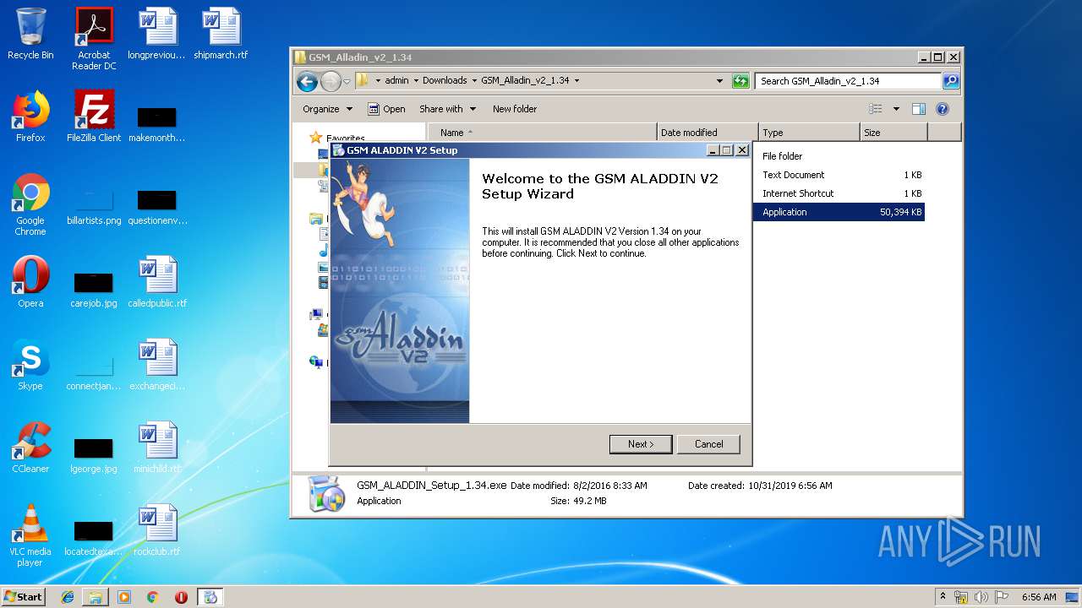Viewport: 1082px width, 608px height.
Task: Select the File folder row
Action: pyautogui.click(x=839, y=156)
